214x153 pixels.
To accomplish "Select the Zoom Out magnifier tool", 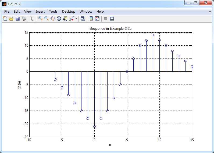I will (47, 19).
